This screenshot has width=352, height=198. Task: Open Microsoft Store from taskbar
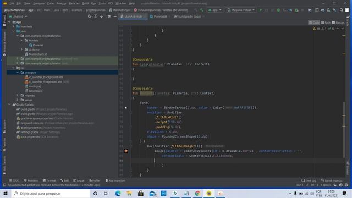[x=141, y=193]
